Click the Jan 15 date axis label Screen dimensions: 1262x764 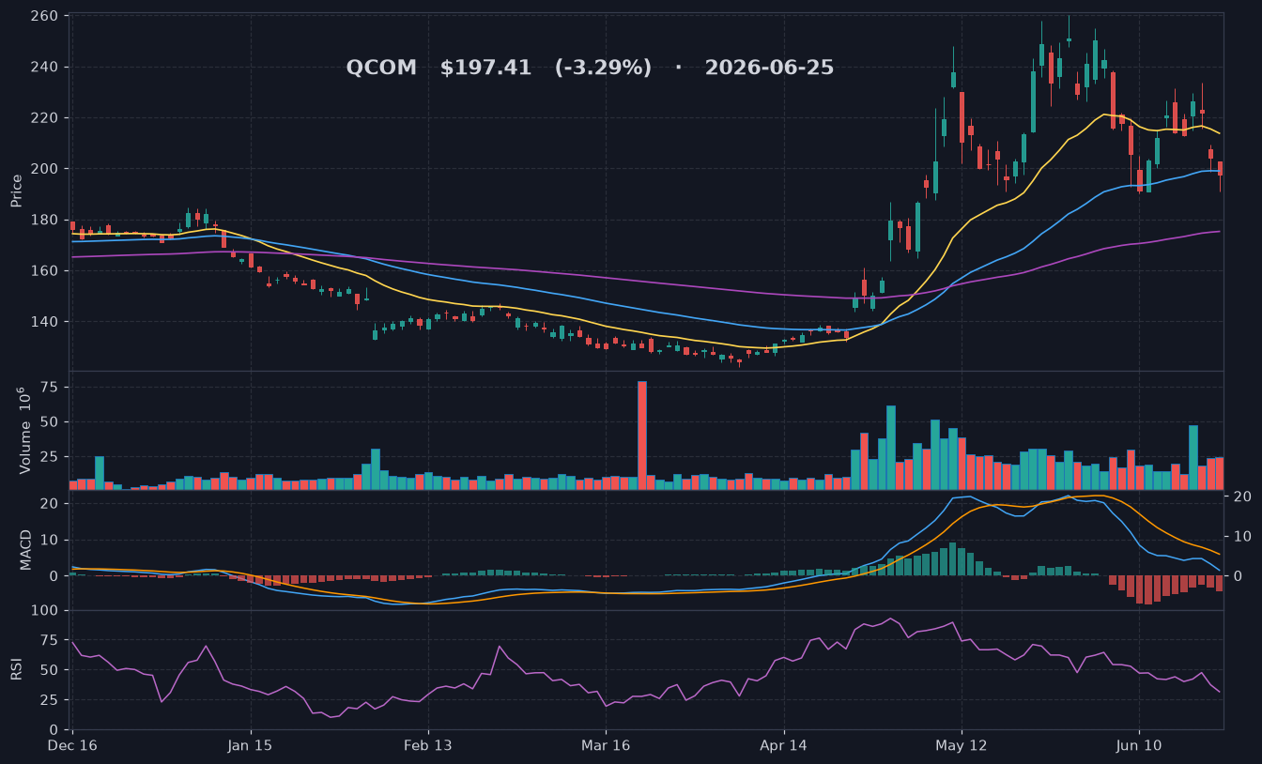click(x=251, y=746)
